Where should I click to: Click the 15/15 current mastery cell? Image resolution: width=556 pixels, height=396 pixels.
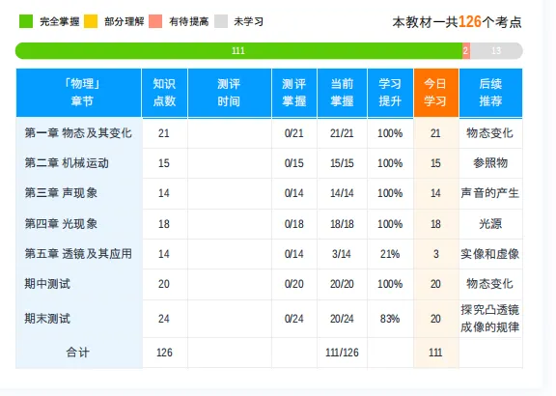[x=342, y=163]
